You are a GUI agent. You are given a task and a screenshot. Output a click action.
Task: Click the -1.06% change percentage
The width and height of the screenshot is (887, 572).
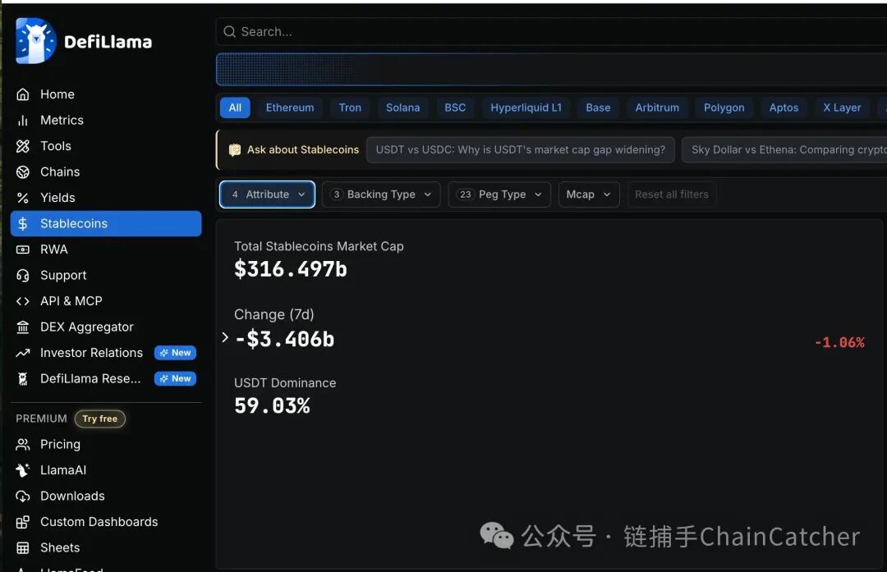point(839,342)
